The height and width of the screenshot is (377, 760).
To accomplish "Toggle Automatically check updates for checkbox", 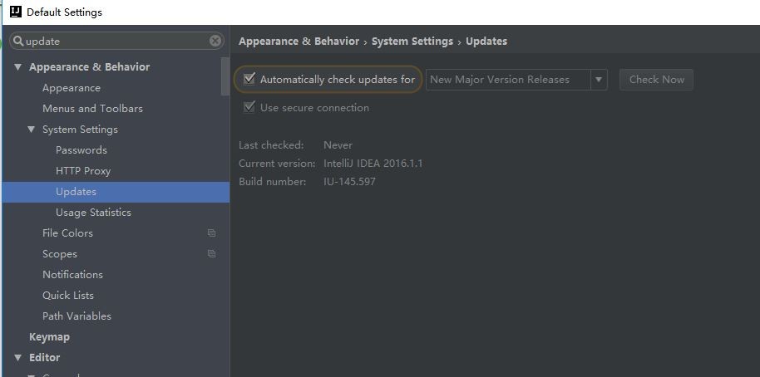I will (x=249, y=79).
